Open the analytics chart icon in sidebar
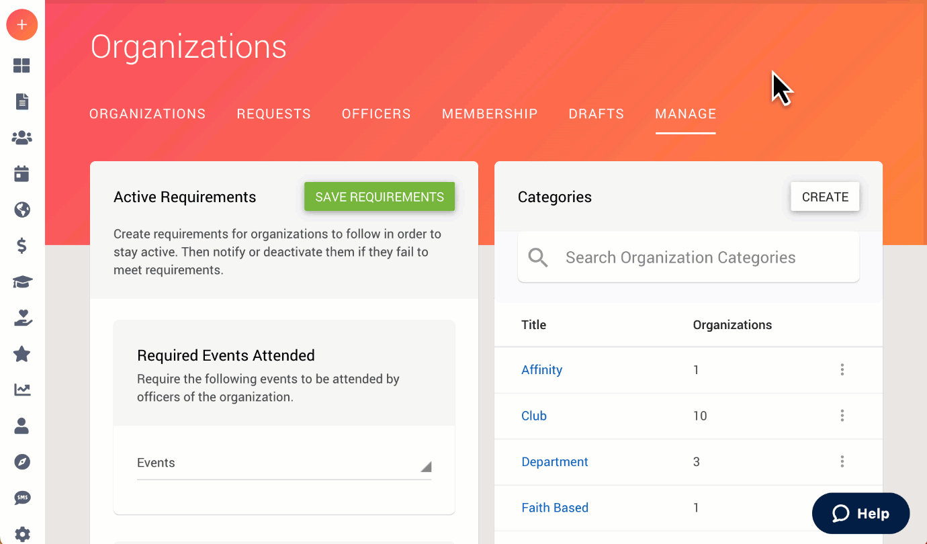Screen dimensions: 927x544 click(22, 390)
